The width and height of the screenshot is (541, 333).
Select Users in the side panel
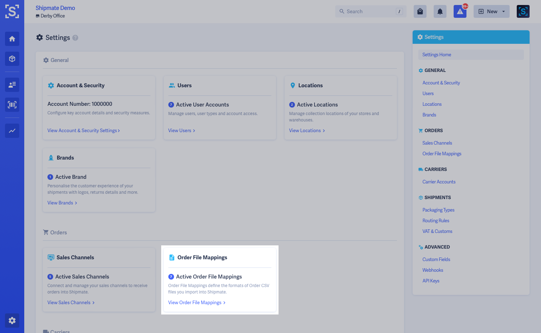(x=428, y=93)
